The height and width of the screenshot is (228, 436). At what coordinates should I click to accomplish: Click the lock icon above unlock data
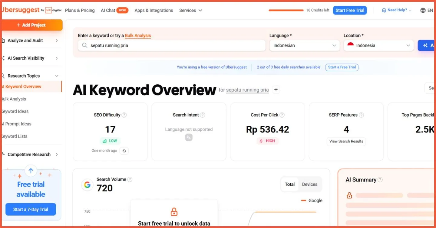174,212
